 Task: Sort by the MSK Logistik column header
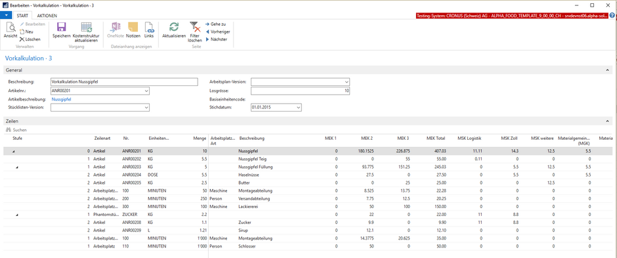[469, 139]
